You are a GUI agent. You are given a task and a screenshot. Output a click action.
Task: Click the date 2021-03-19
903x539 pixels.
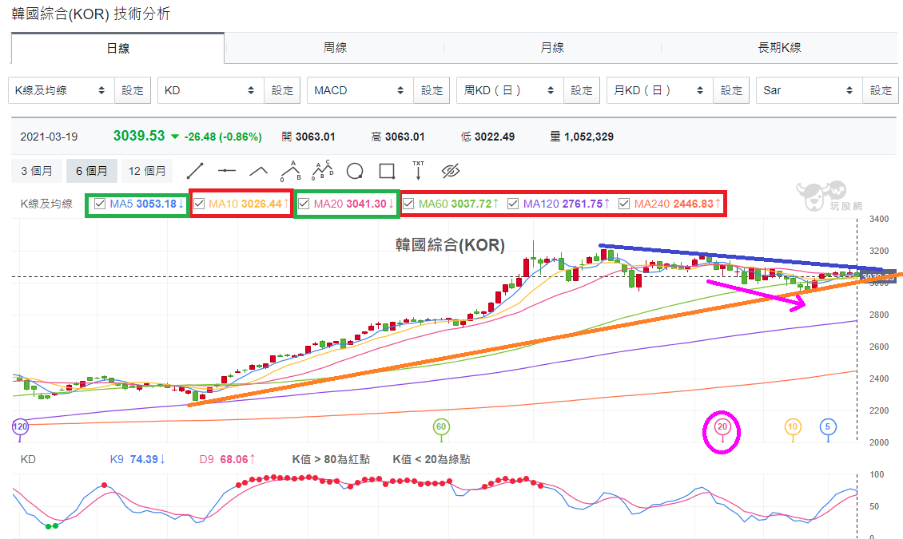coord(49,137)
